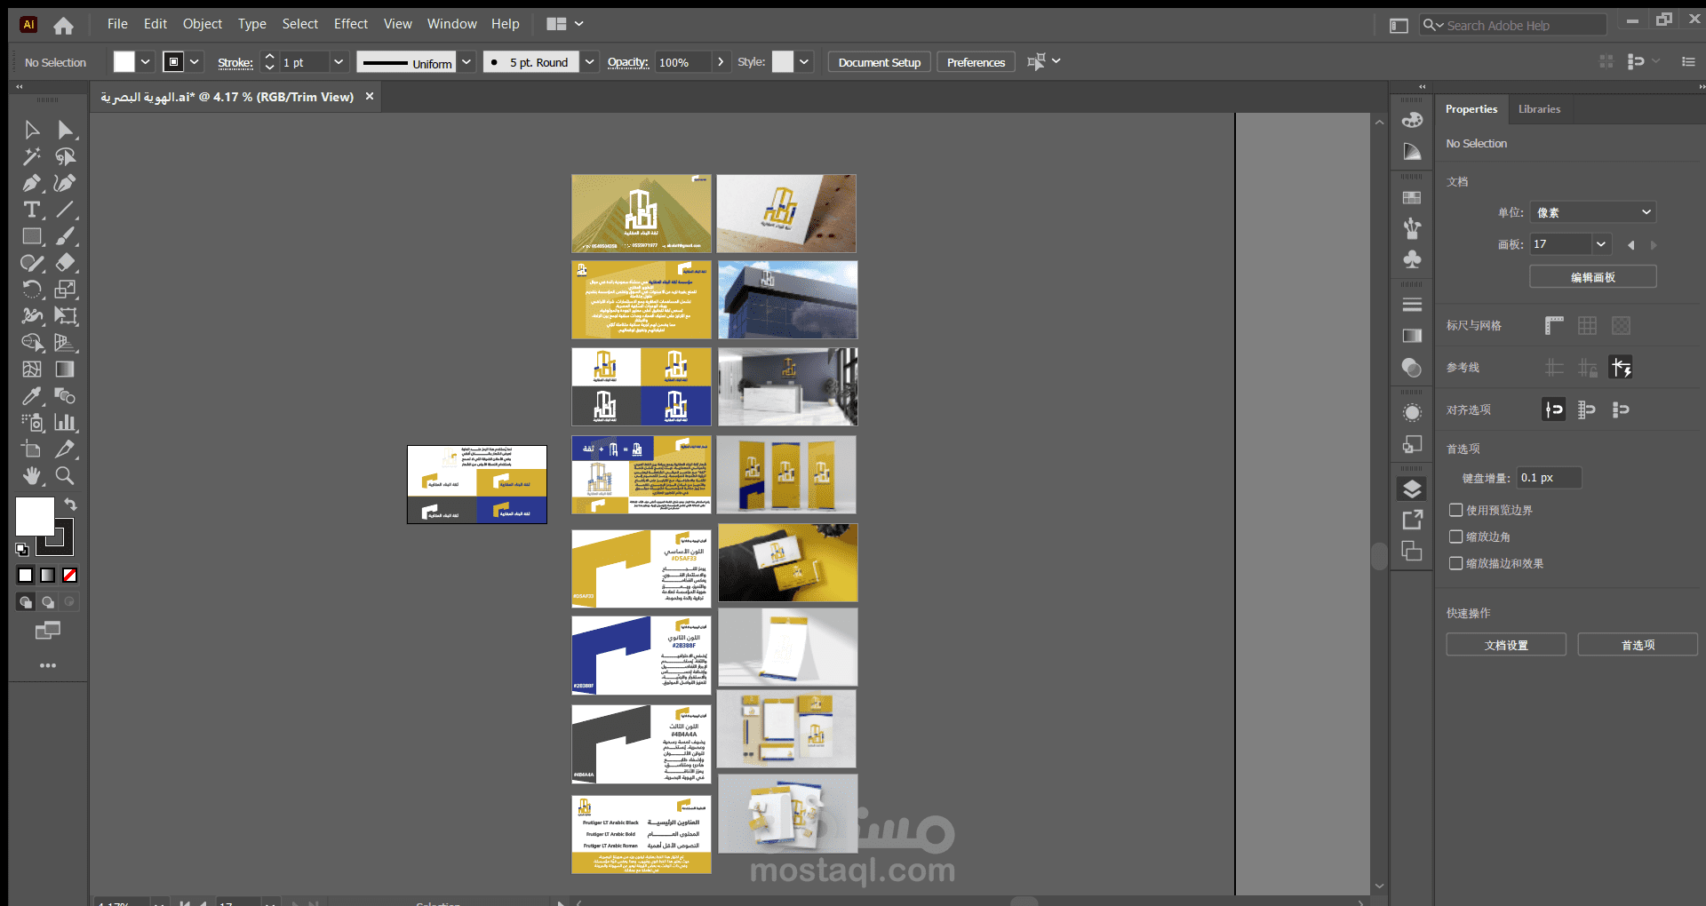The height and width of the screenshot is (906, 1706).
Task: Select the Rotate tool
Action: pos(32,290)
